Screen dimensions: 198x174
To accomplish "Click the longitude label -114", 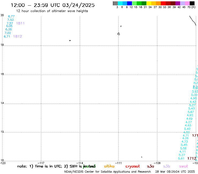I will click(80, 163).
